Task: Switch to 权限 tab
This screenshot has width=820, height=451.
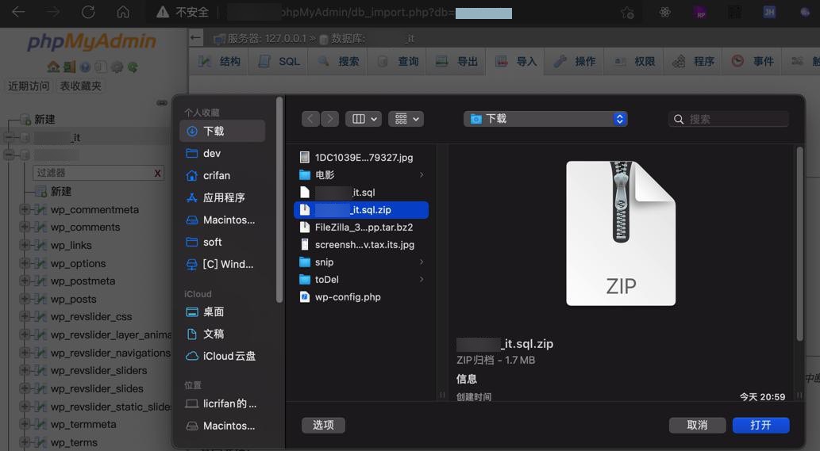Action: pos(634,62)
